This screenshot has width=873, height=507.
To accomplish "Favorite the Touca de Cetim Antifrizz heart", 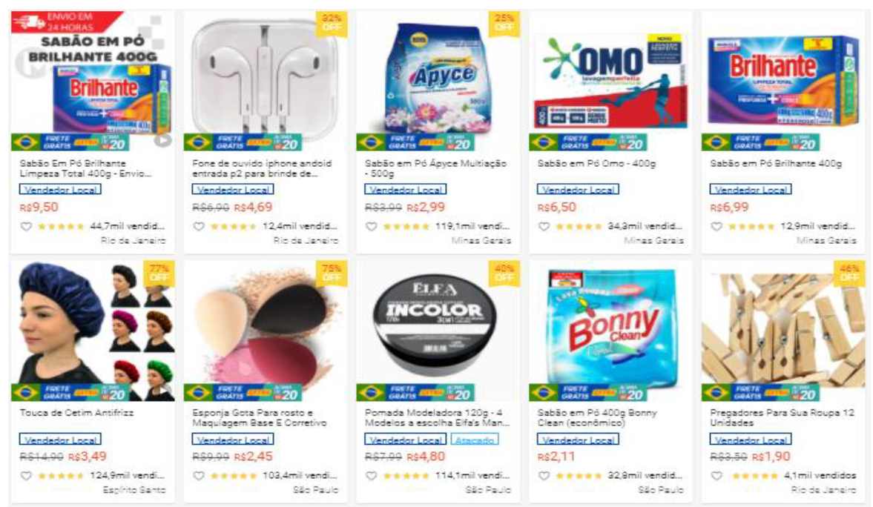I will 26,476.
